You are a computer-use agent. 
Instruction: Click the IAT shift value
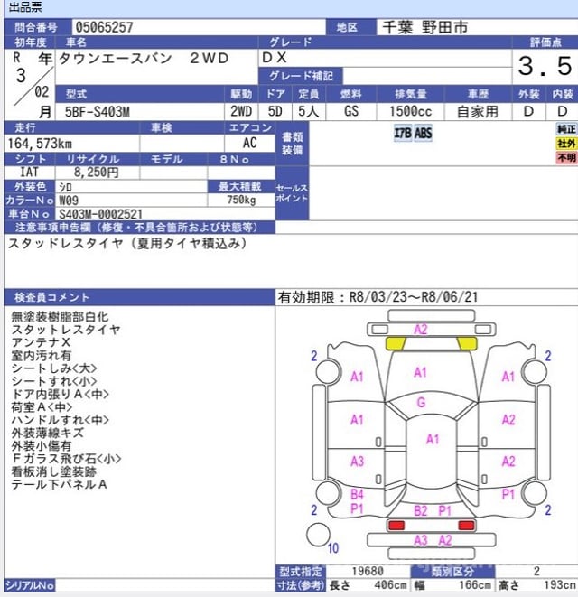point(29,172)
